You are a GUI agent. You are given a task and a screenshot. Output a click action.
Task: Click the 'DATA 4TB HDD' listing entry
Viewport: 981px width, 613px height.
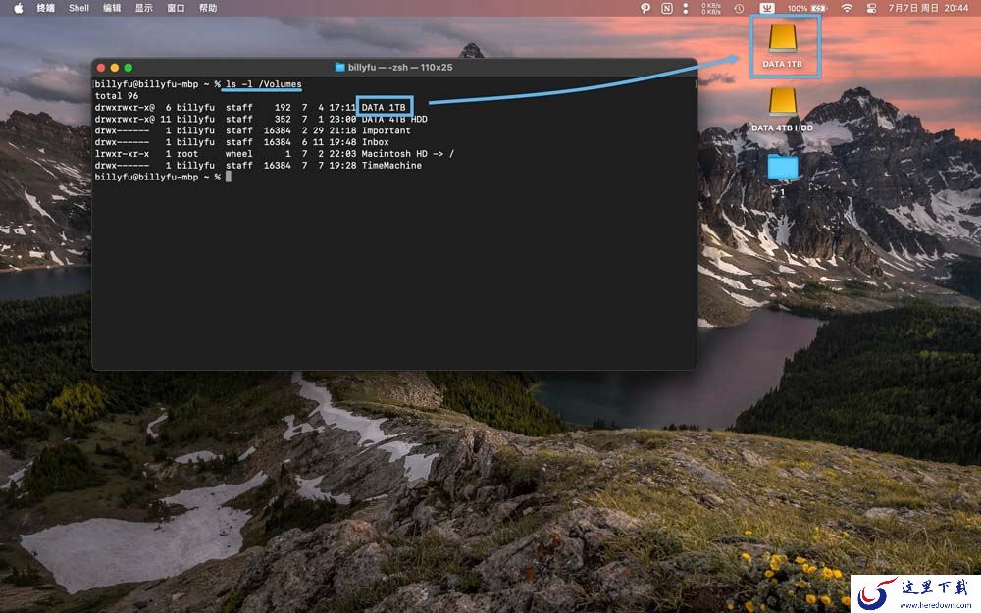click(394, 119)
